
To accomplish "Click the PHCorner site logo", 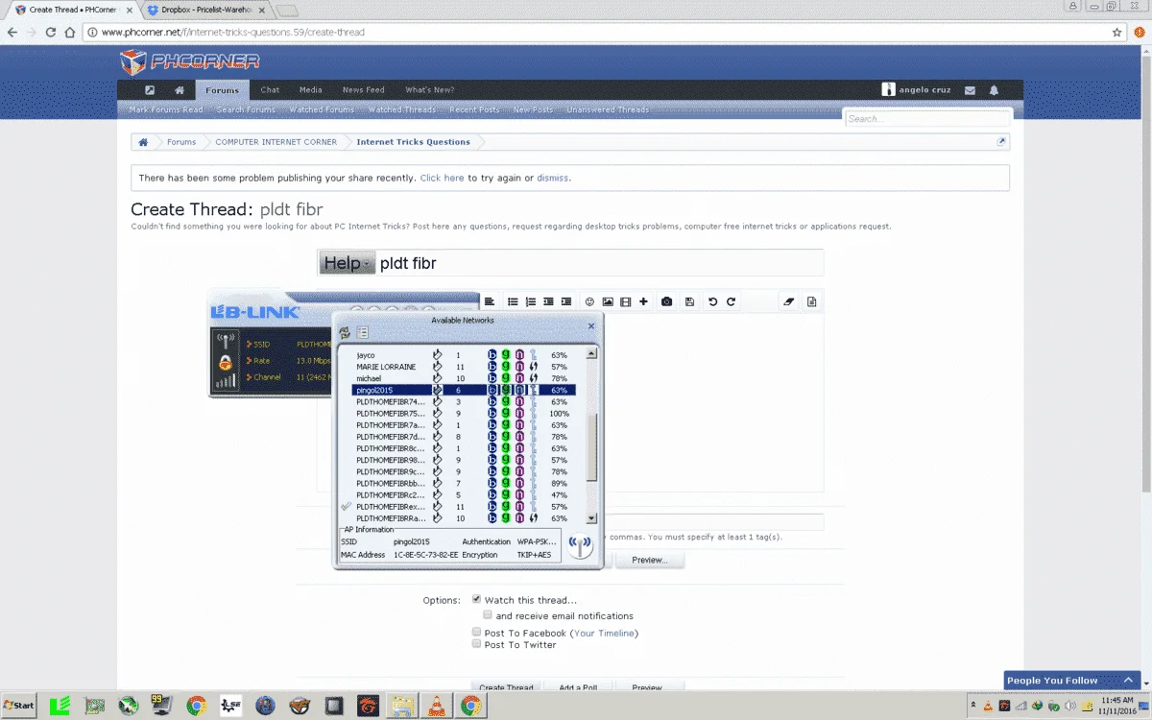I will [189, 62].
